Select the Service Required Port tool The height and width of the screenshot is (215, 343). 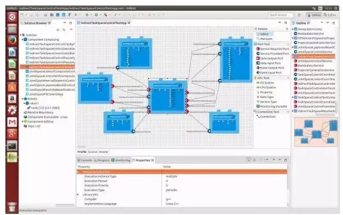272,49
